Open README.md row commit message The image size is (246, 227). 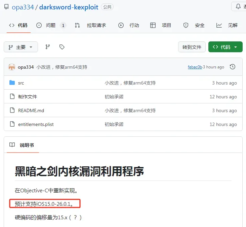point(130,110)
